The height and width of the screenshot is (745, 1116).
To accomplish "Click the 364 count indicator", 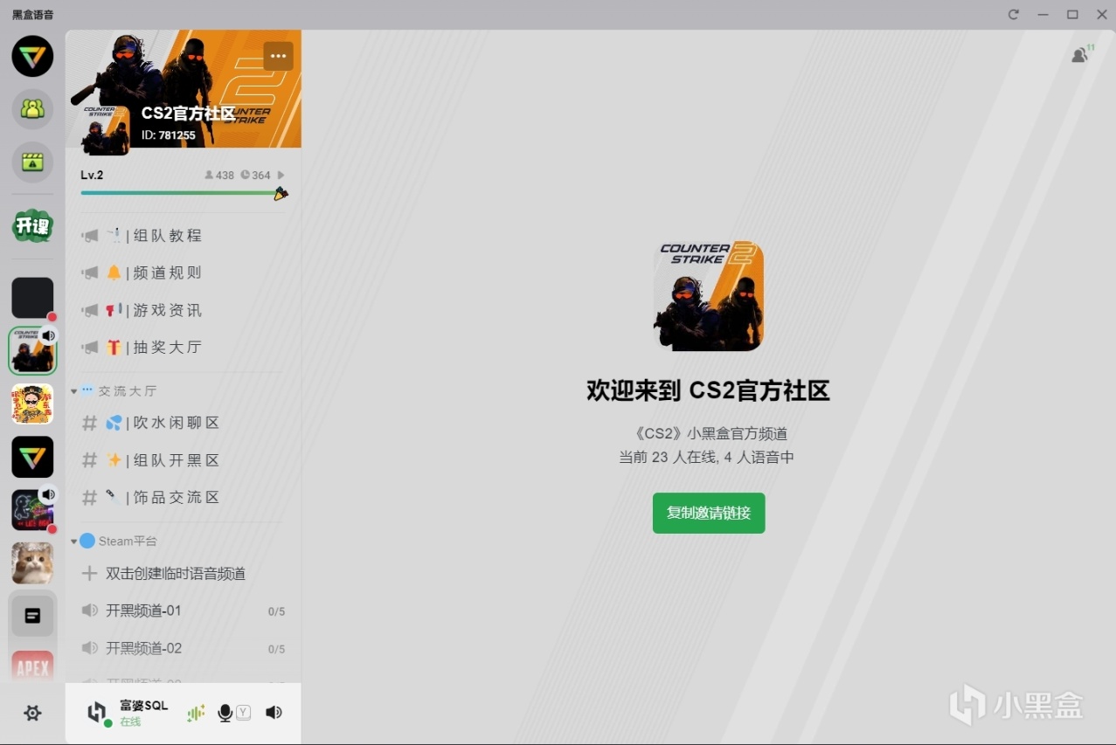I will [256, 176].
